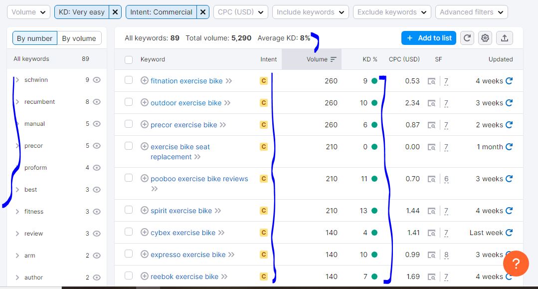
Task: Select the All keywords group row
Action: click(57, 59)
